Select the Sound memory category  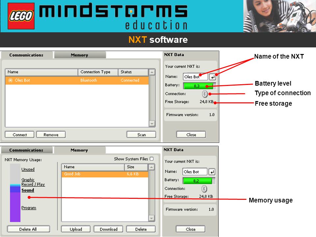click(28, 190)
